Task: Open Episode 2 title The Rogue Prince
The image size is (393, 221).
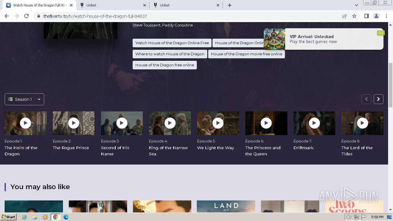Action: tap(71, 148)
